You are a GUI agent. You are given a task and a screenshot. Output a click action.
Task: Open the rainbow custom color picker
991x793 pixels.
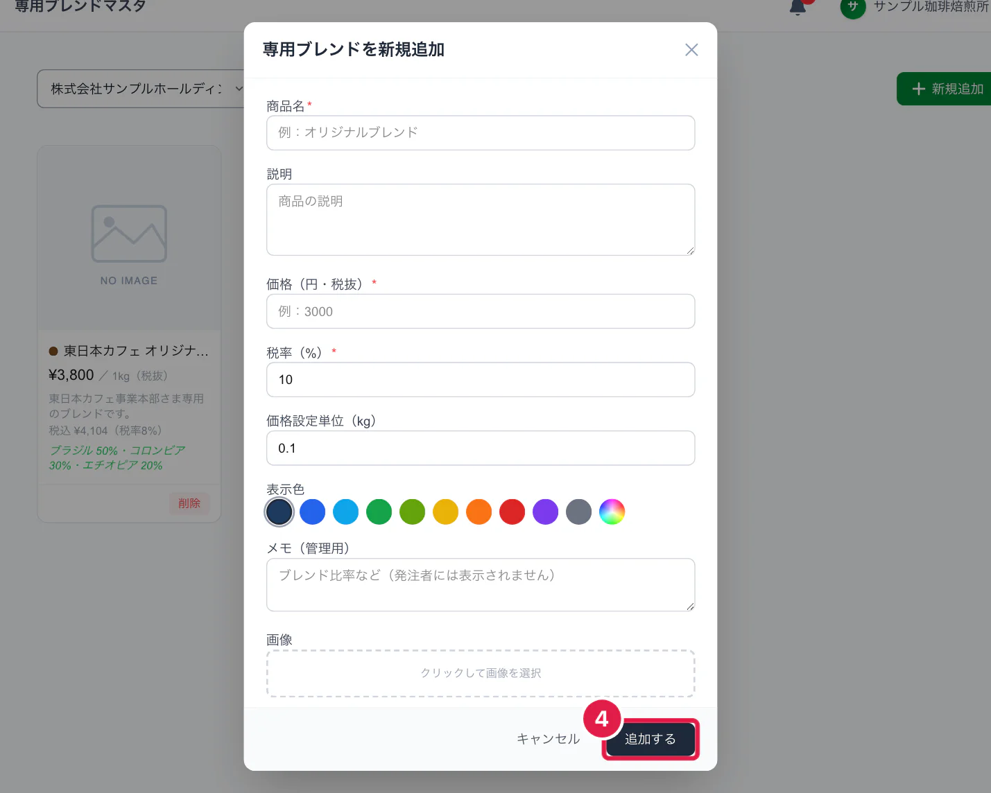(612, 512)
